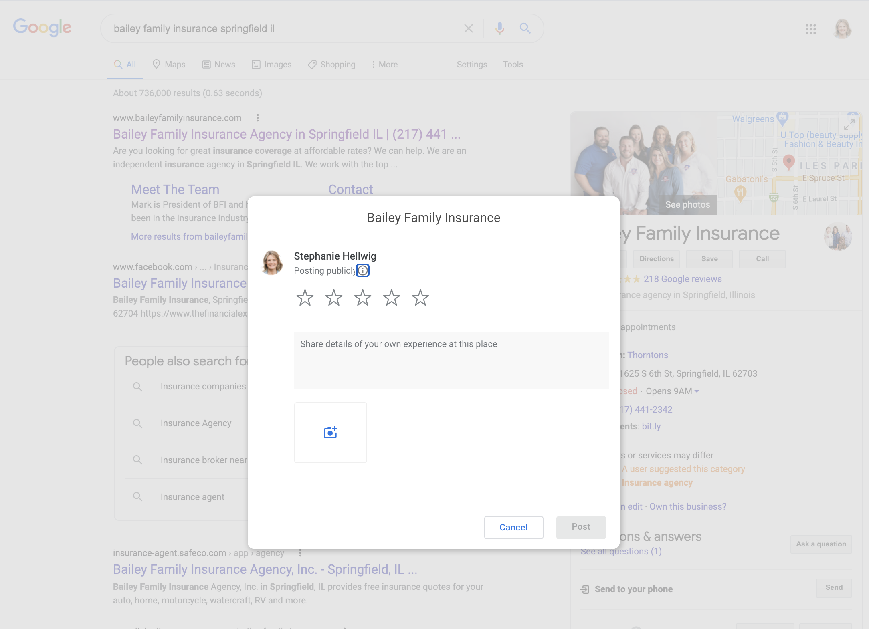The image size is (869, 629).
Task: Select the first rating star
Action: [x=305, y=298]
